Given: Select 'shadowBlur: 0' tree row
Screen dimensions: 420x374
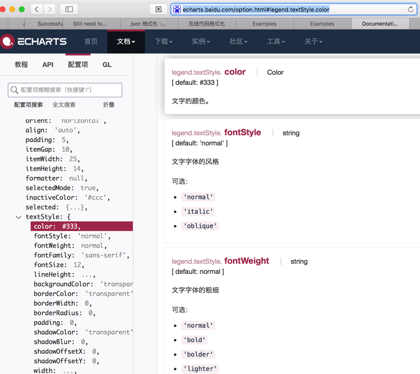Looking at the screenshot, I should (x=61, y=342).
